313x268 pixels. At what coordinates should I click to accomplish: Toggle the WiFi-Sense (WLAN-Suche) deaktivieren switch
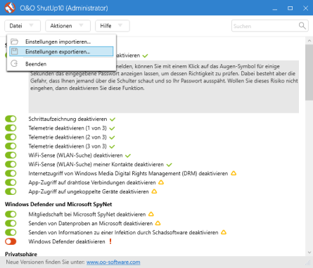coord(11,155)
